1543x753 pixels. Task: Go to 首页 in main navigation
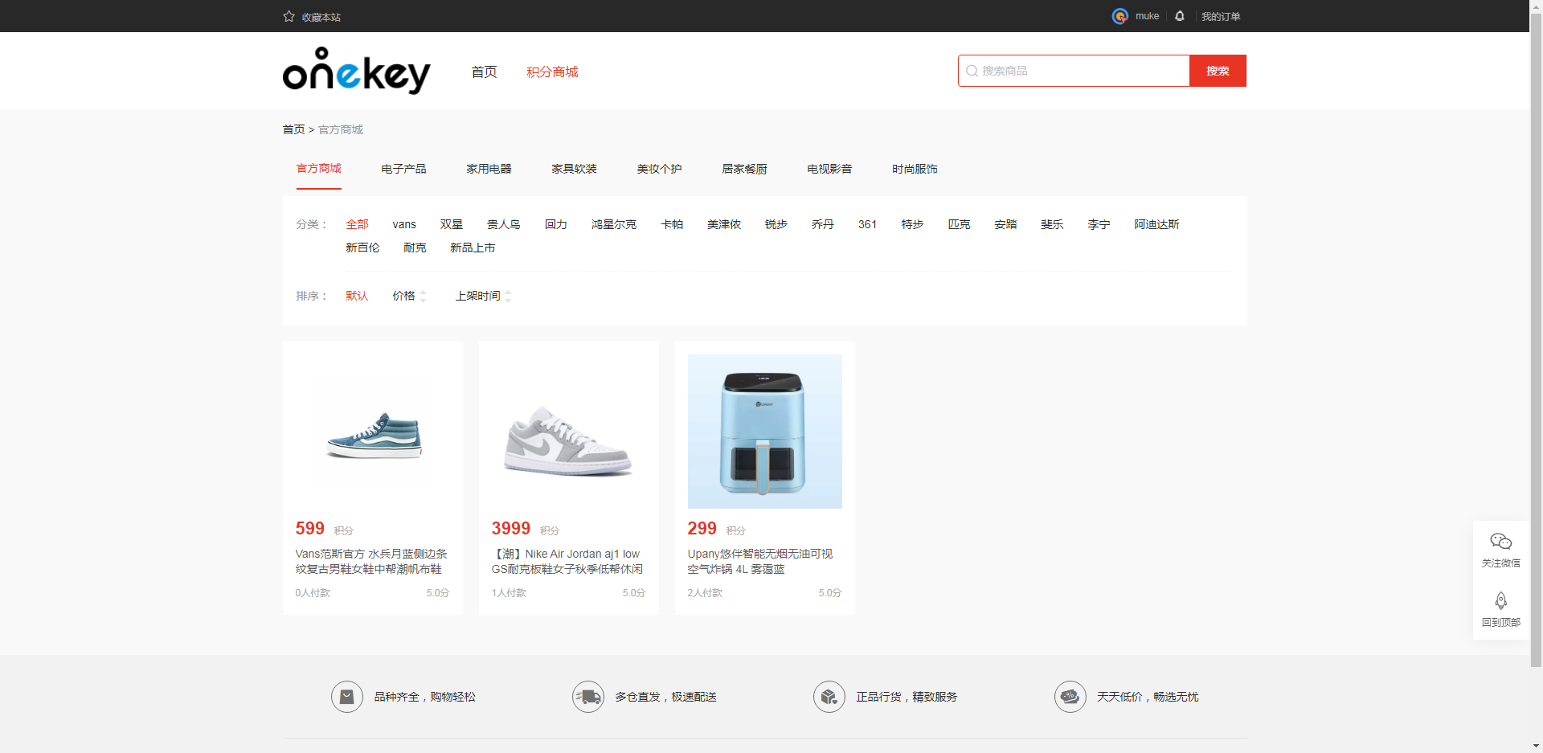(x=484, y=72)
